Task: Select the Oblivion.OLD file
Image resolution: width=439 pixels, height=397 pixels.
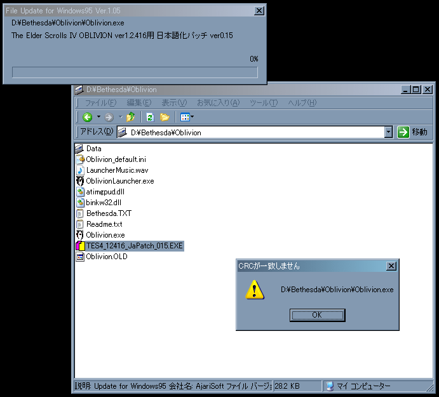Action: click(106, 257)
